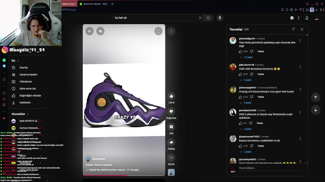Open the create/upload arrow icon
The image size is (325, 182).
pos(299,18)
